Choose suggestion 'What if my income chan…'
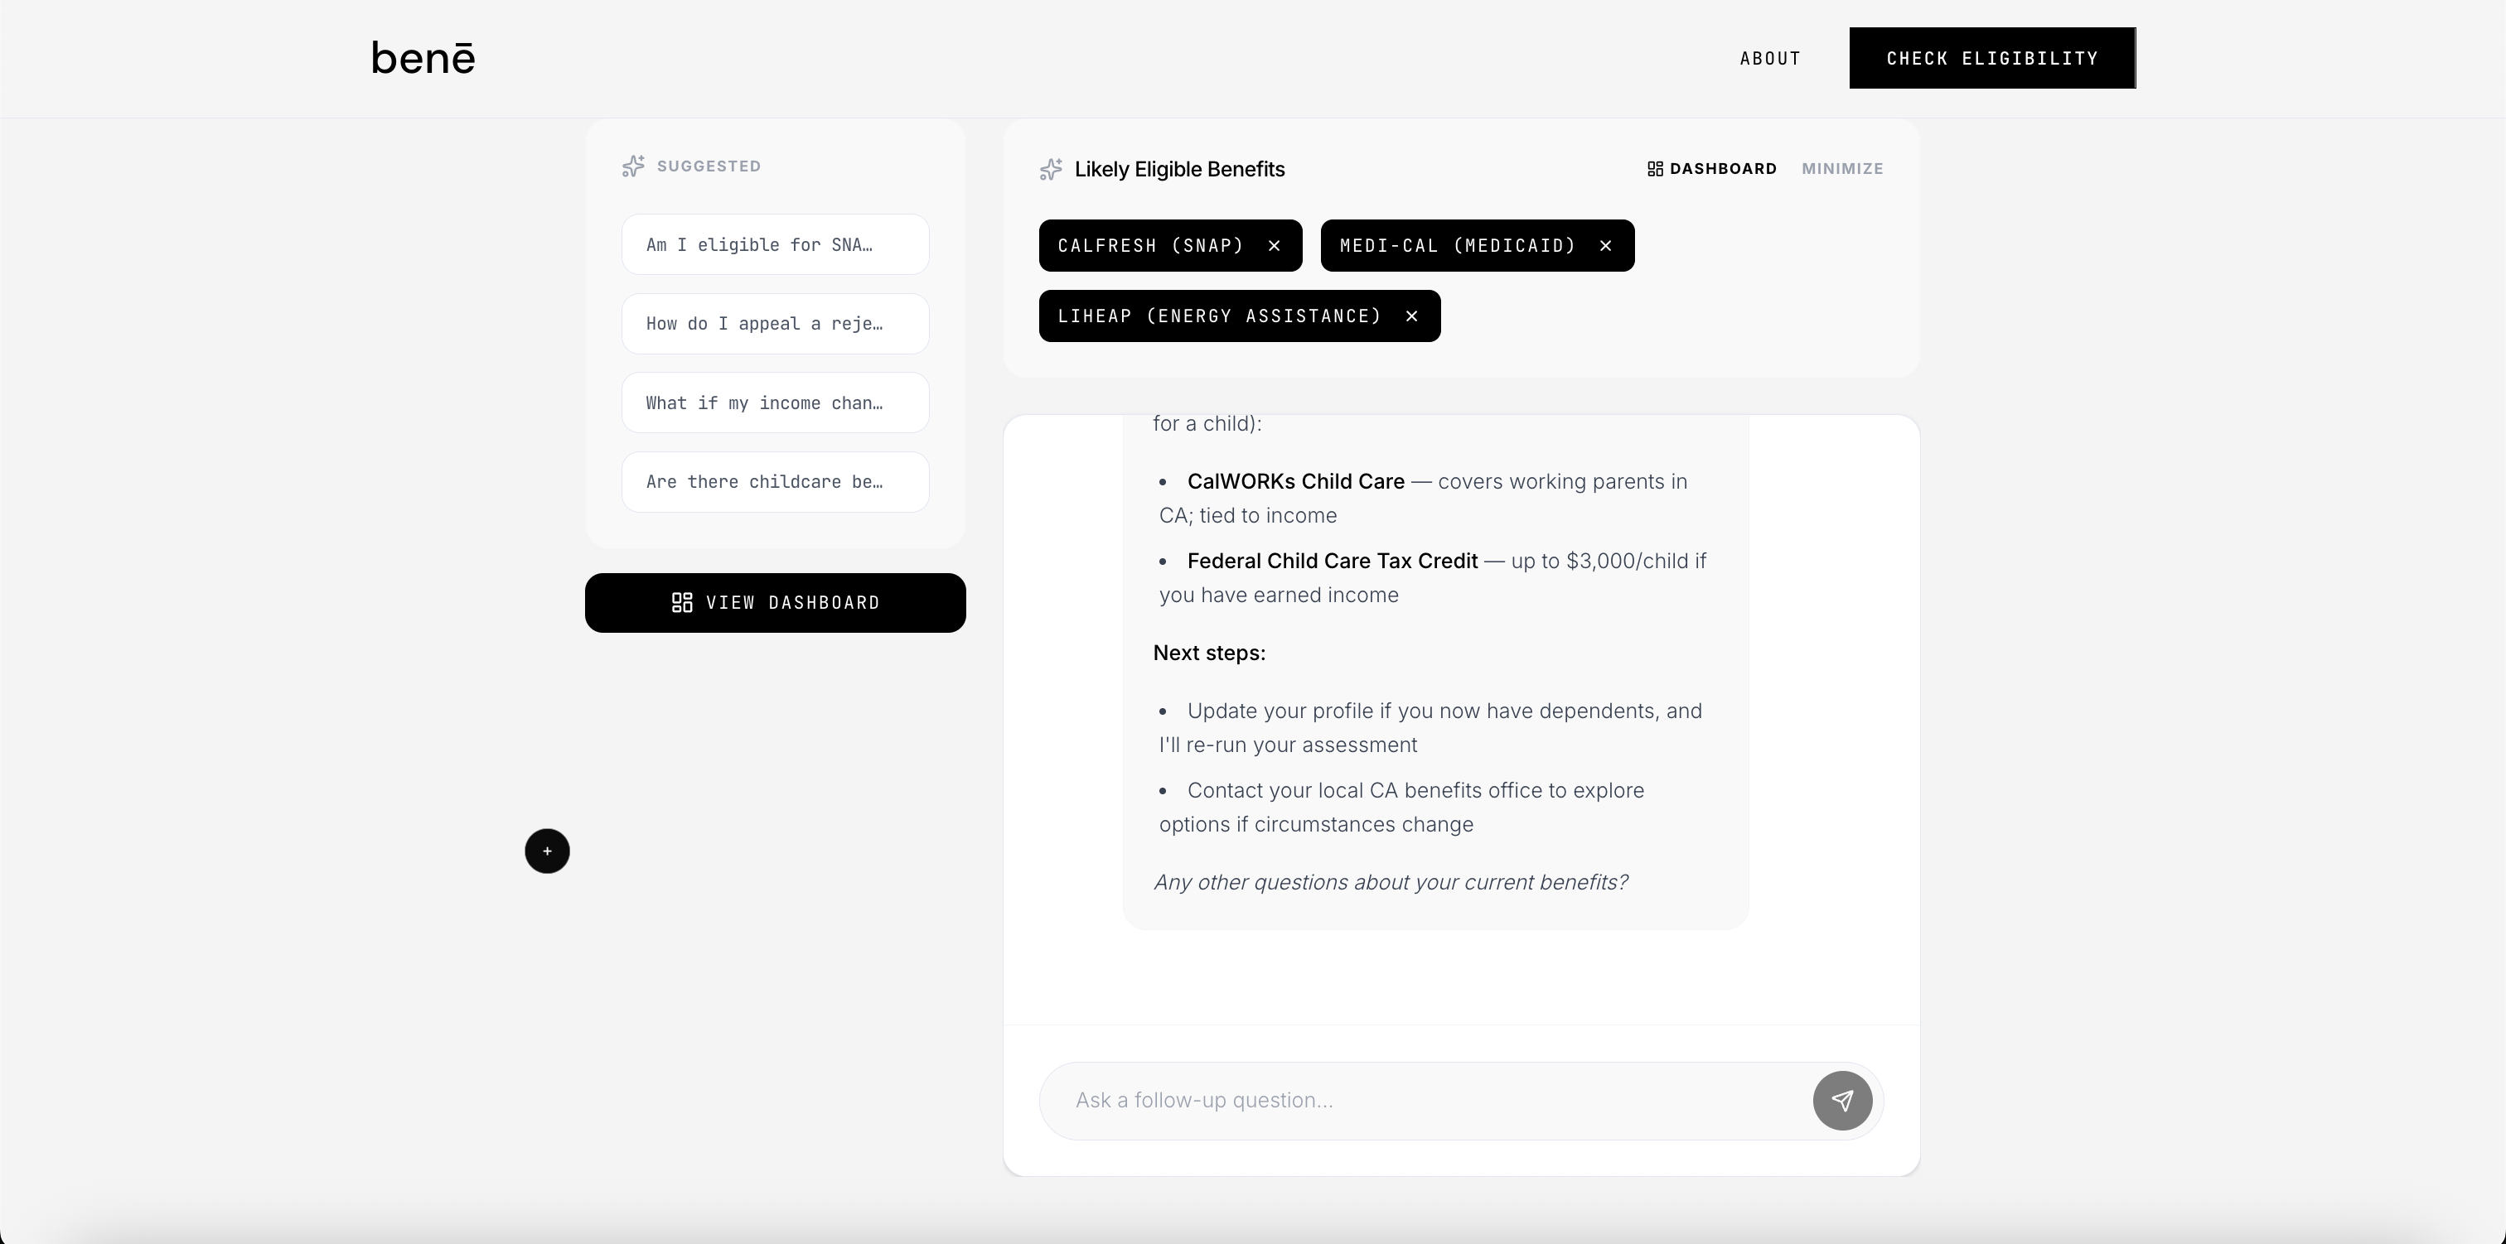 pos(774,403)
